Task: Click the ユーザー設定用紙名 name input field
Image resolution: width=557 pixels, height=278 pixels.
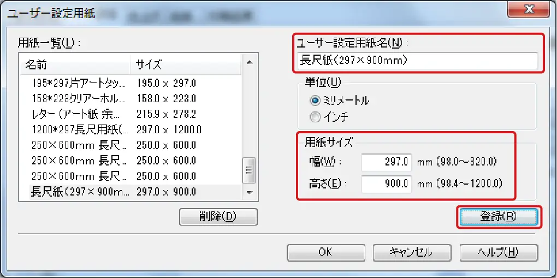Action: (x=417, y=61)
